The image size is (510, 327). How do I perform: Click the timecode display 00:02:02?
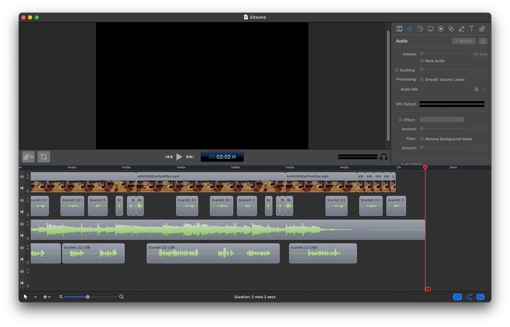click(x=222, y=157)
